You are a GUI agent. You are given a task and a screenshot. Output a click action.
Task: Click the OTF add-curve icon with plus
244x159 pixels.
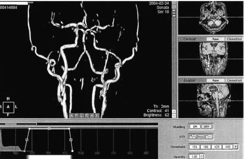(x=193, y=137)
